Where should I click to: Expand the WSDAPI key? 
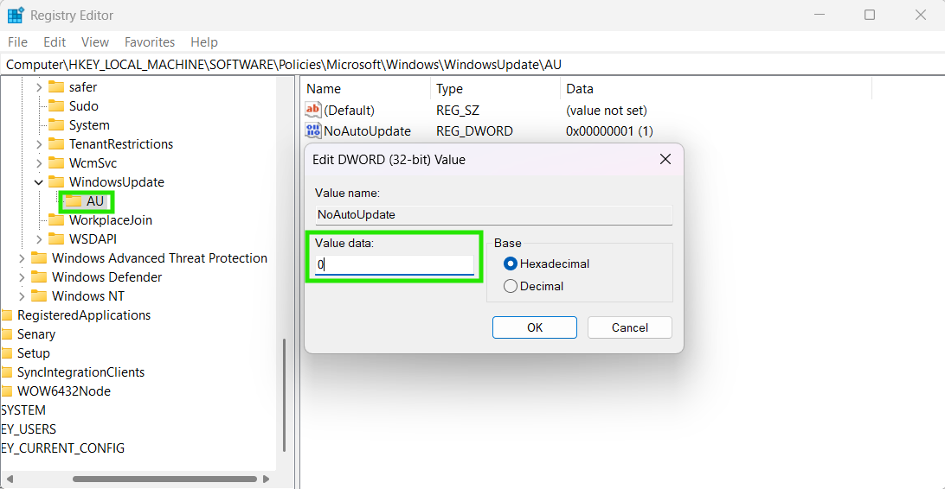(39, 239)
